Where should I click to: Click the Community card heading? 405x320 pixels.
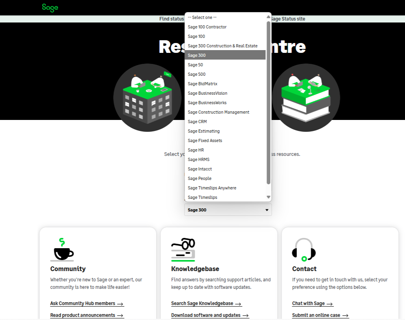point(68,269)
